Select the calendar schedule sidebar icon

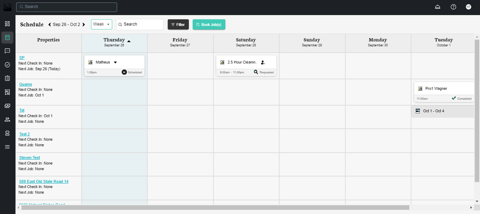(x=7, y=37)
